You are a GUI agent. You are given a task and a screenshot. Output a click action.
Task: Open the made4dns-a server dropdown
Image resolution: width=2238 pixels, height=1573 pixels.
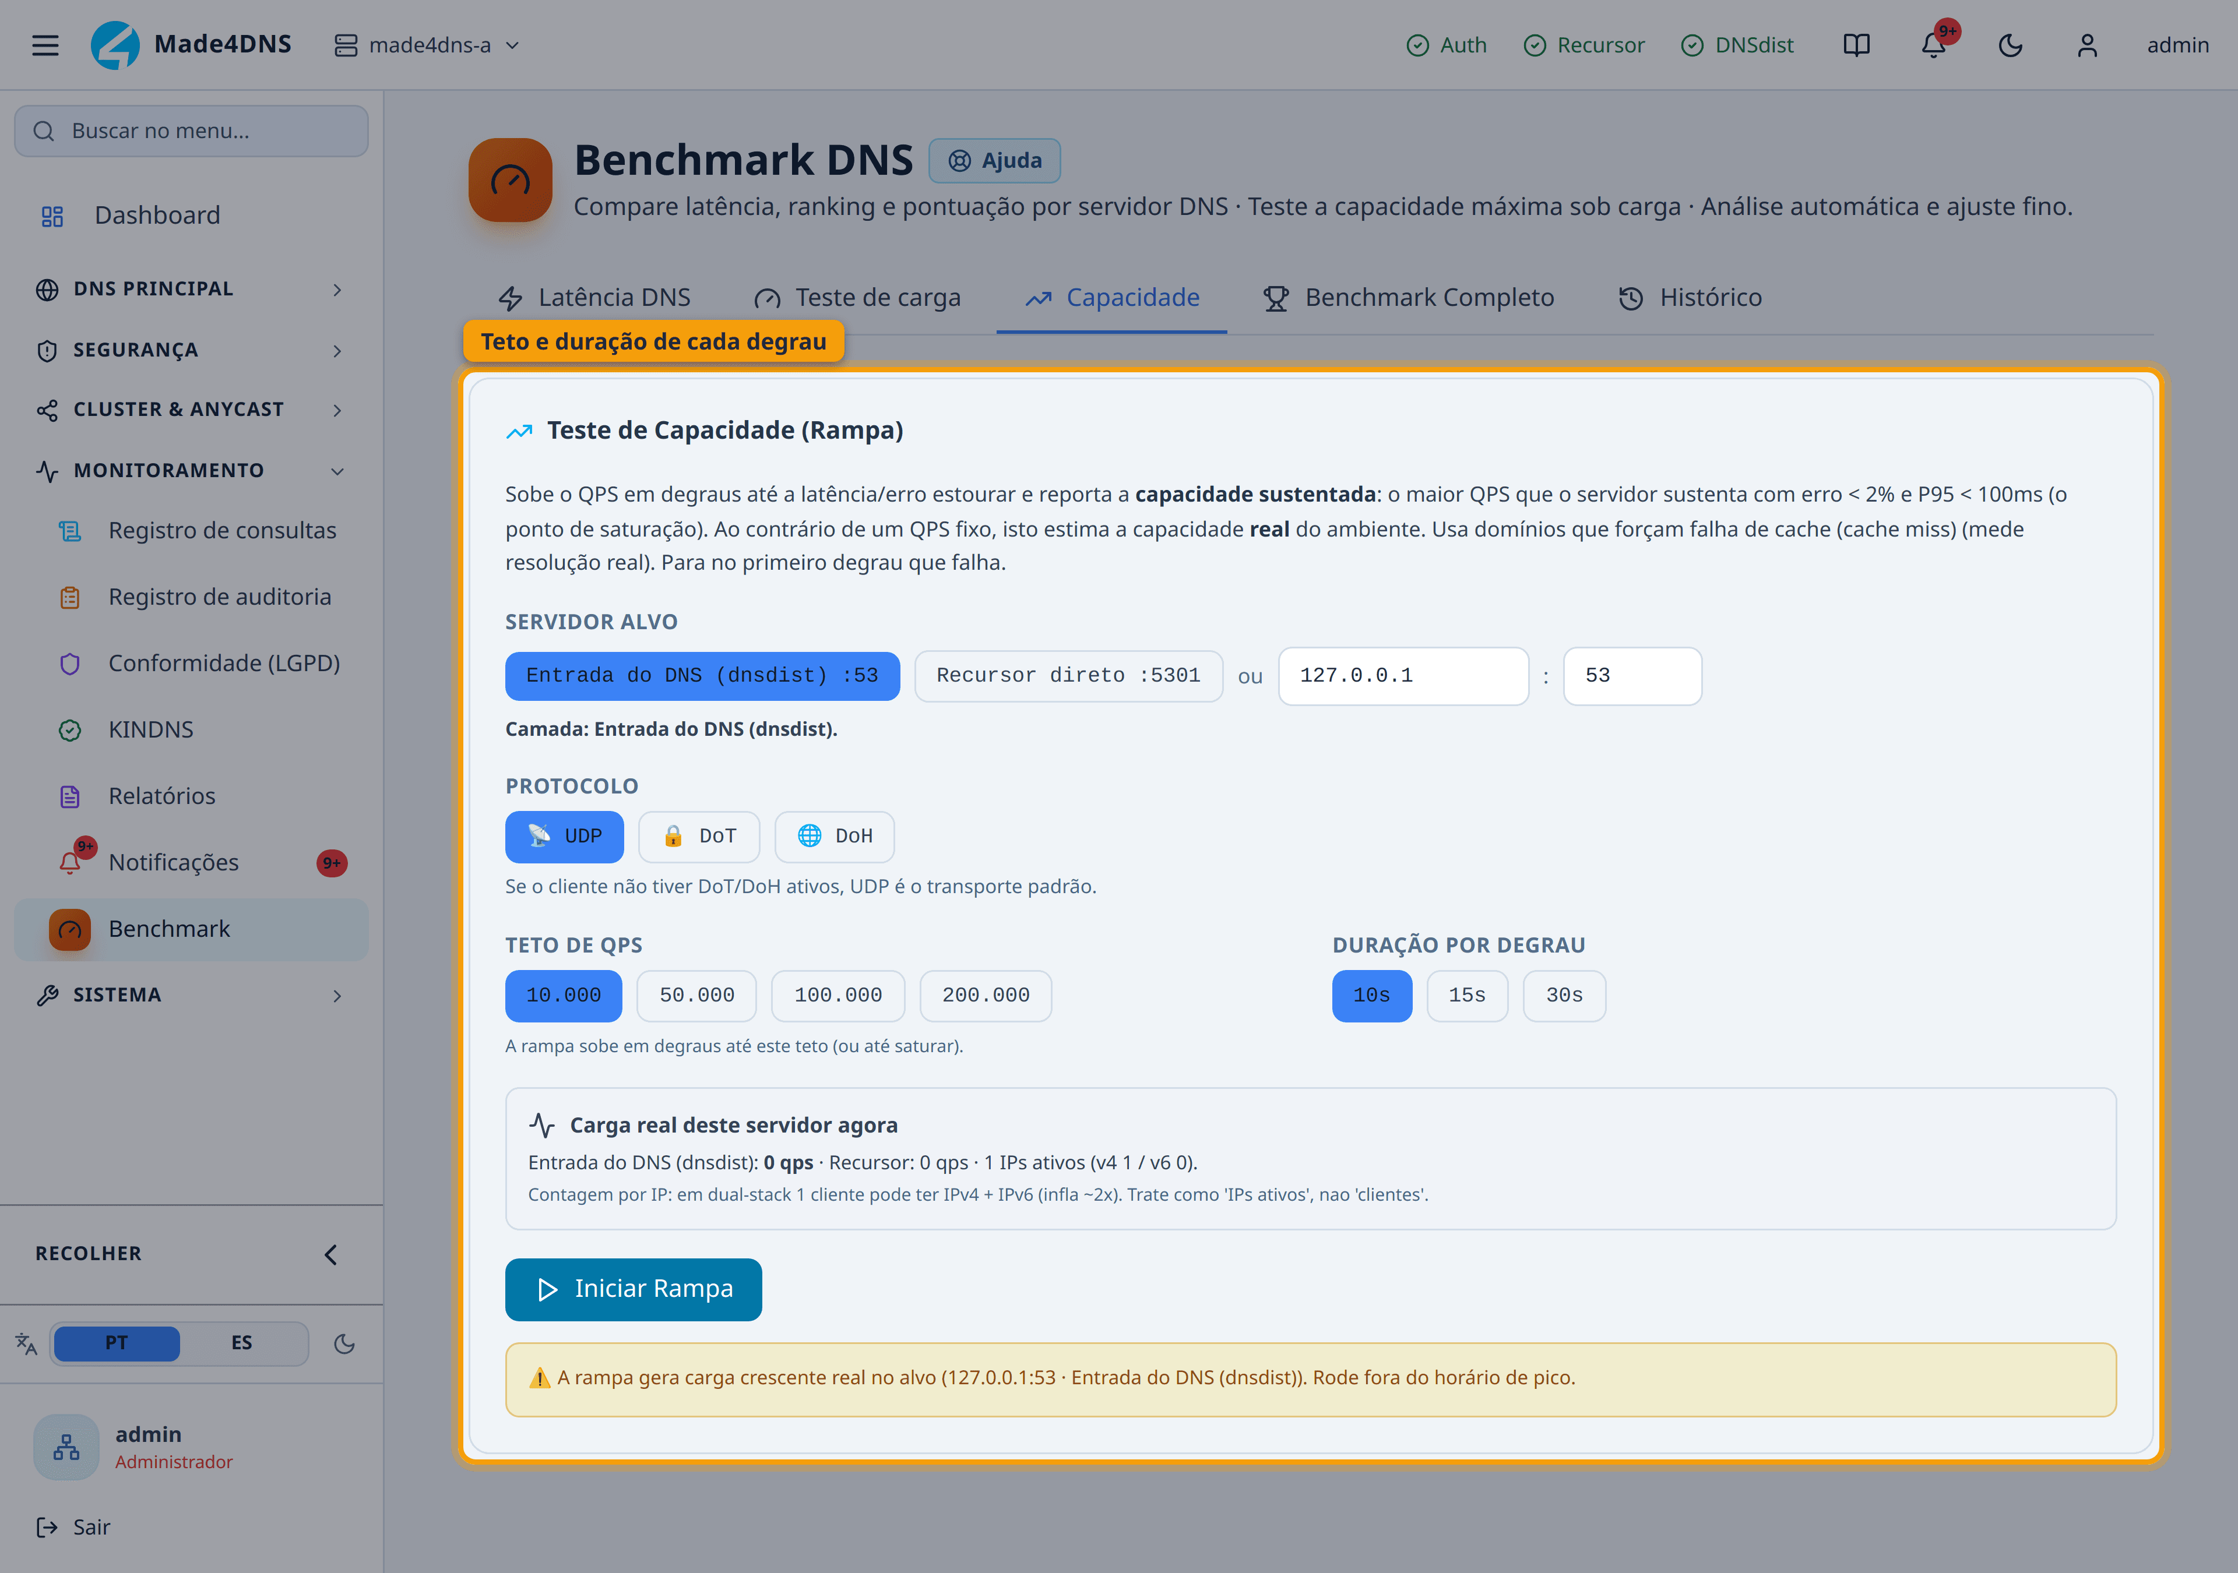coord(427,45)
